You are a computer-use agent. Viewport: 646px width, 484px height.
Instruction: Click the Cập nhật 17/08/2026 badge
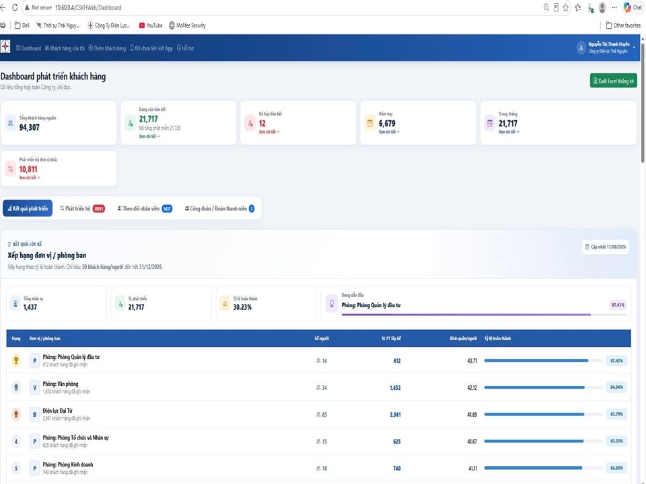click(606, 247)
